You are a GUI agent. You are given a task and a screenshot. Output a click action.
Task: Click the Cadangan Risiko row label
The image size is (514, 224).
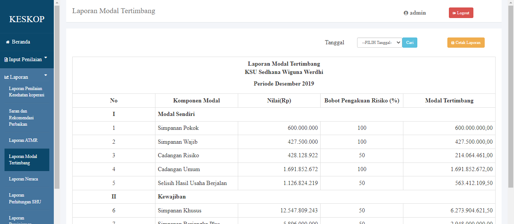pyautogui.click(x=178, y=155)
